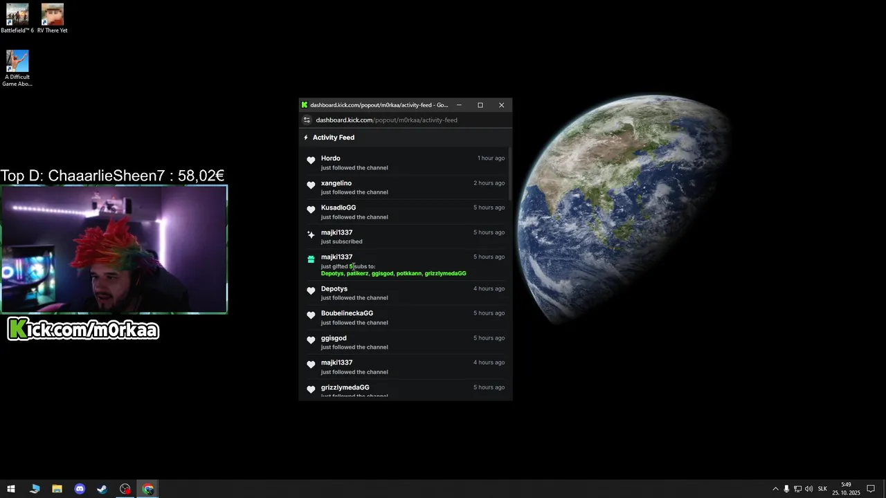Screen dimensions: 886x498
Task: Click the heart icon next to ggisgod
Action: [311, 340]
